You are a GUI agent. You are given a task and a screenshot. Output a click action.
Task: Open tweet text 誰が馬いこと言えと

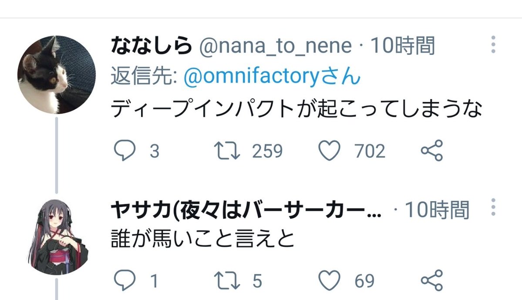[203, 239]
